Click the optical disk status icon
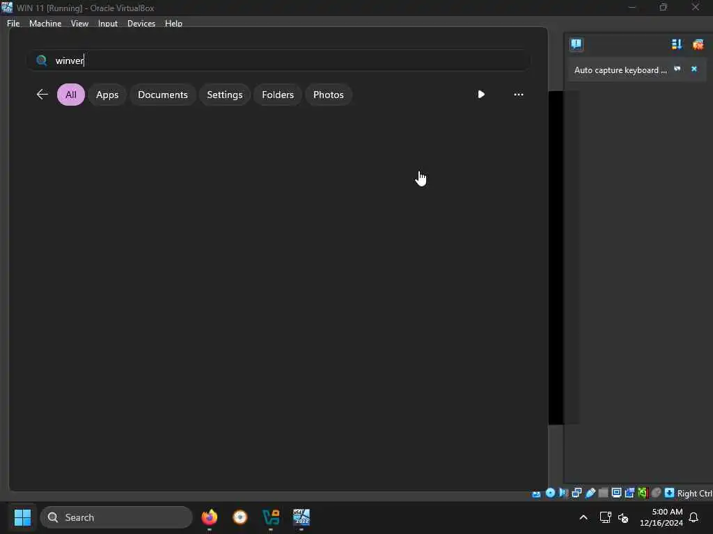 click(550, 493)
